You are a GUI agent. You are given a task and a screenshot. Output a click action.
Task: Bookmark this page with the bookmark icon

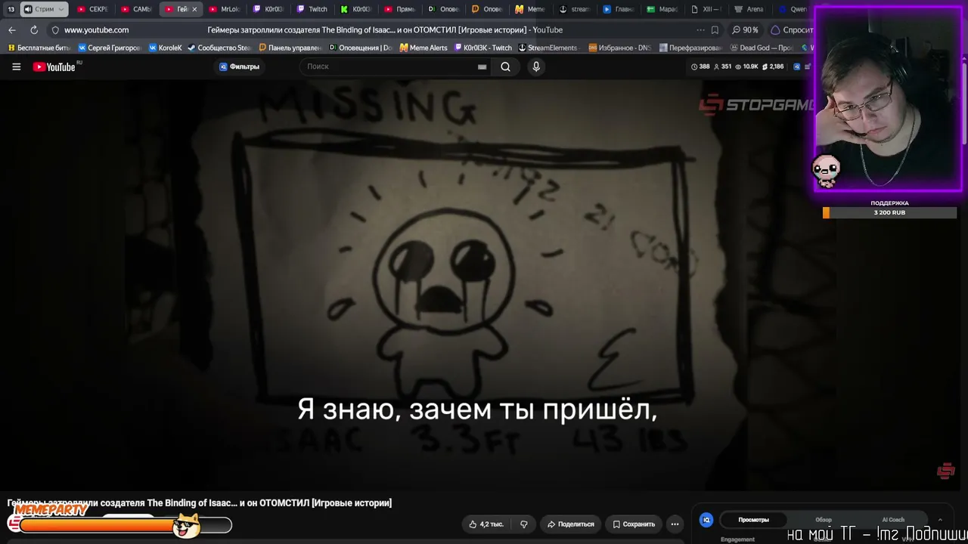click(715, 29)
